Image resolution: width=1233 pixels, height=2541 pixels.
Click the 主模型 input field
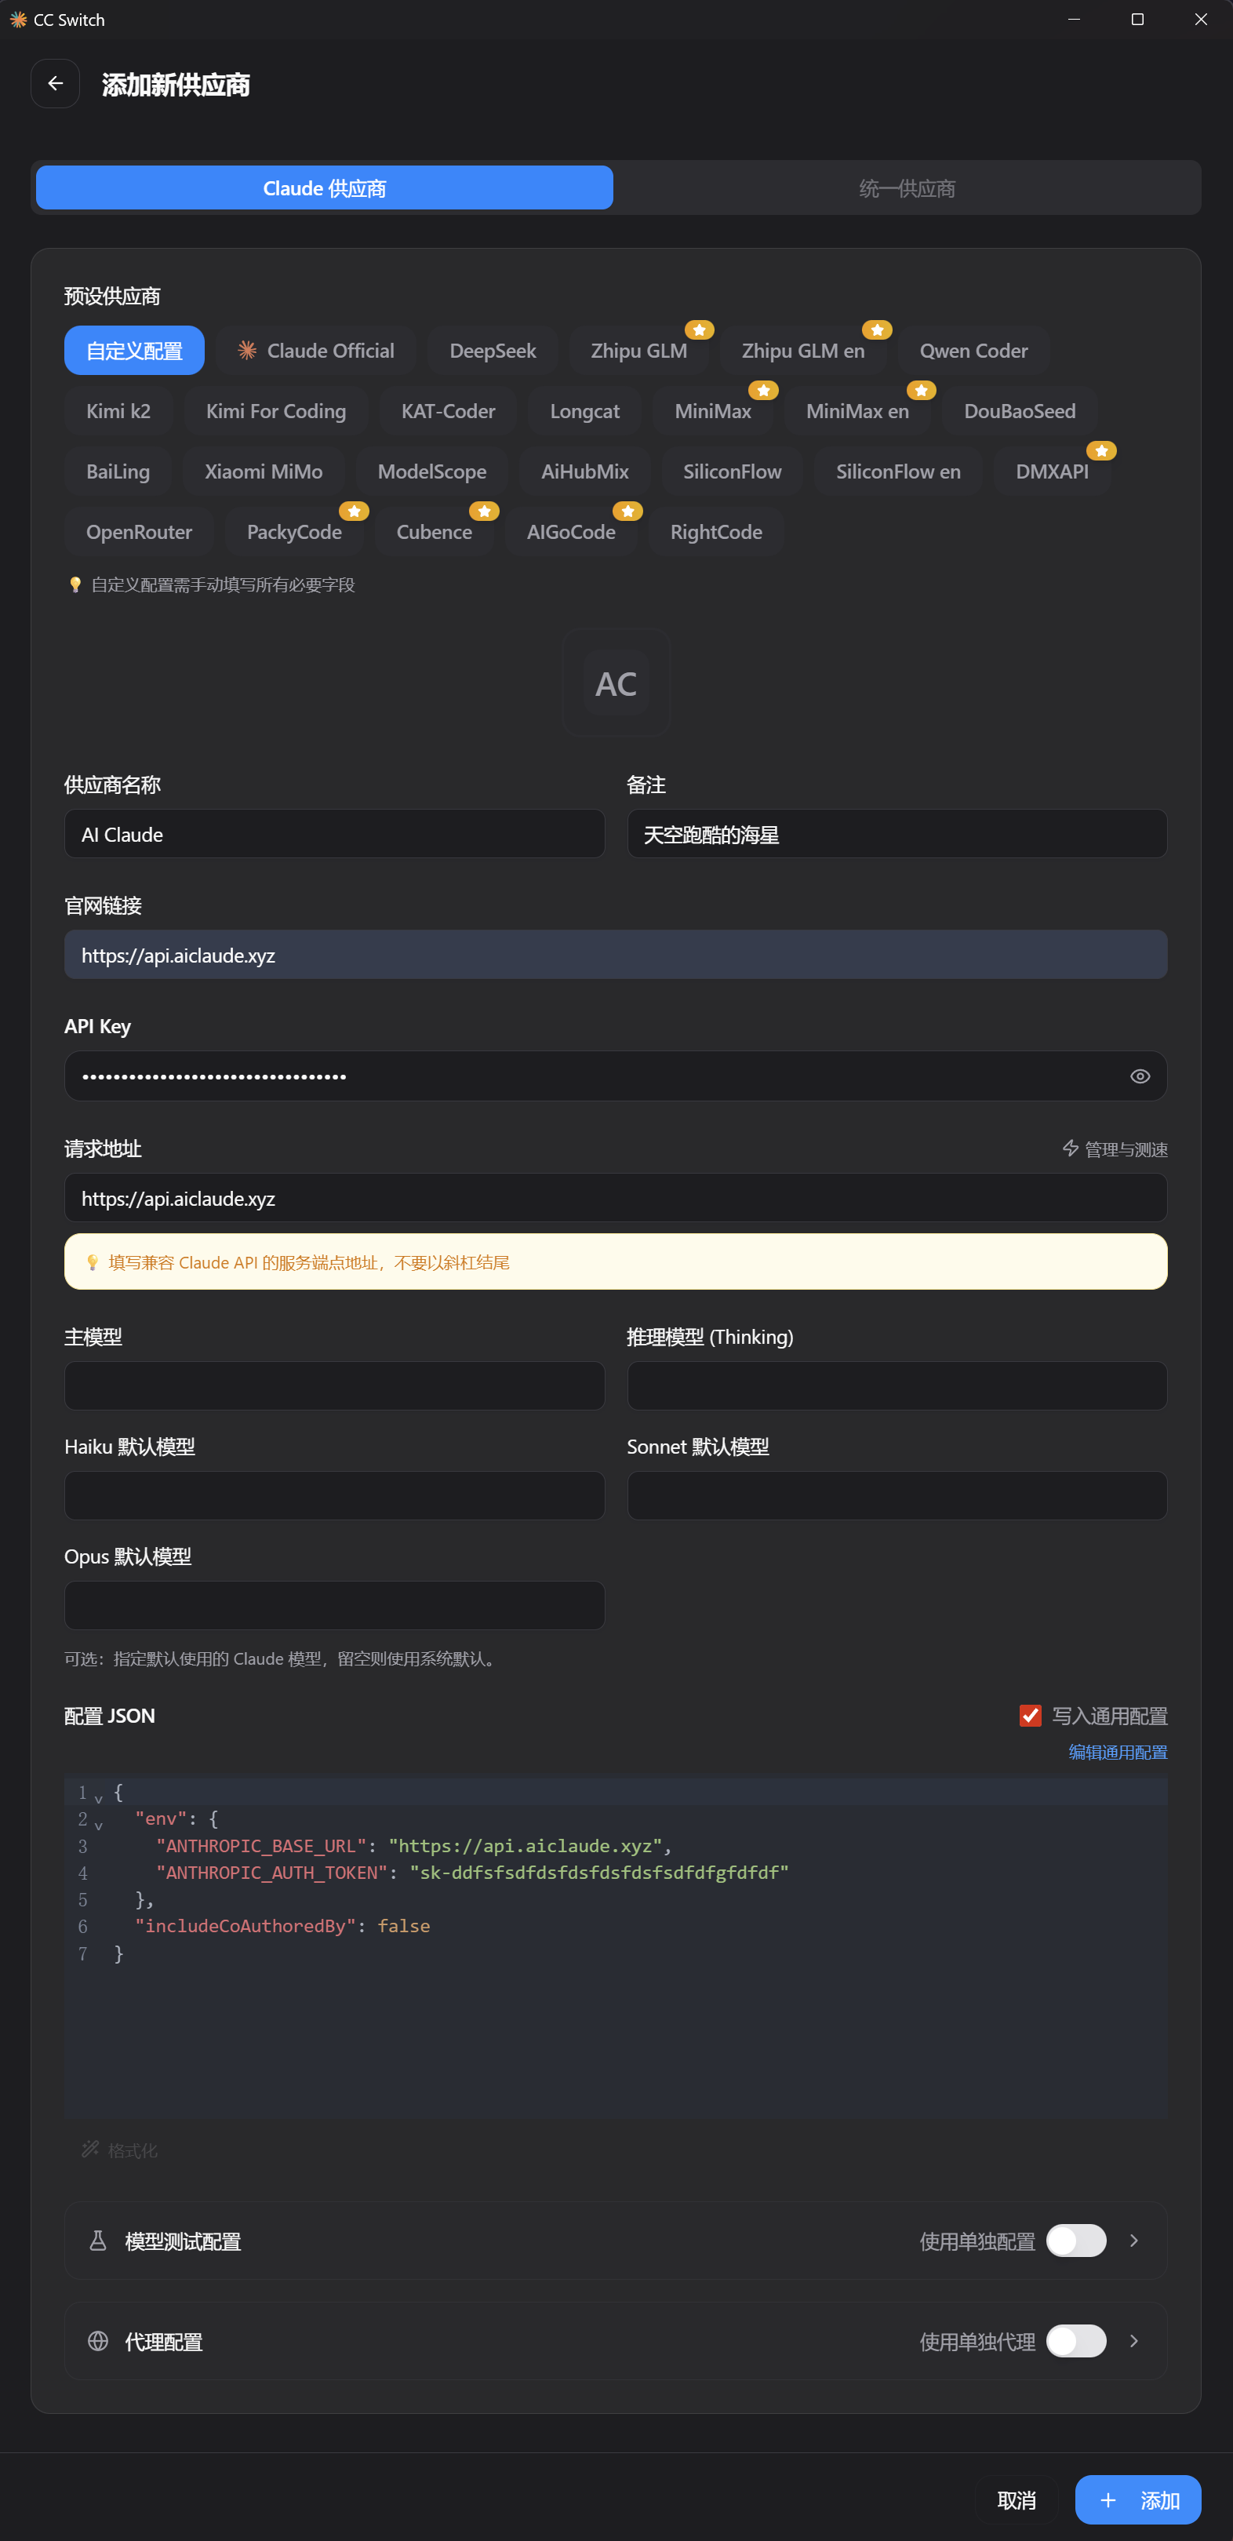pyautogui.click(x=334, y=1386)
